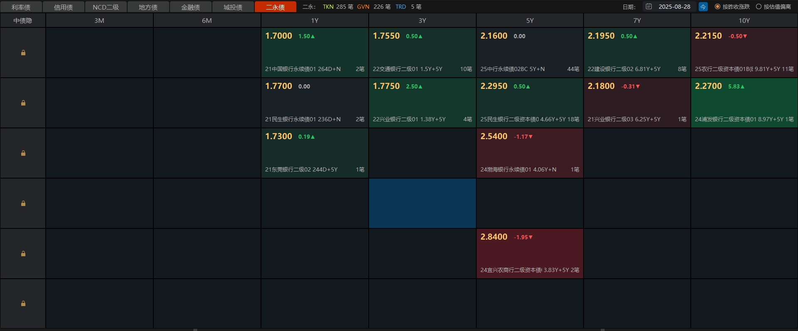Select the 21中国银行永续债01 quote at 1.7000
The image size is (798, 331).
coord(315,53)
